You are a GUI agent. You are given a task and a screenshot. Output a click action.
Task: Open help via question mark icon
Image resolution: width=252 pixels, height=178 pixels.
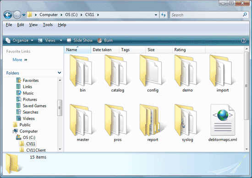coord(244,40)
